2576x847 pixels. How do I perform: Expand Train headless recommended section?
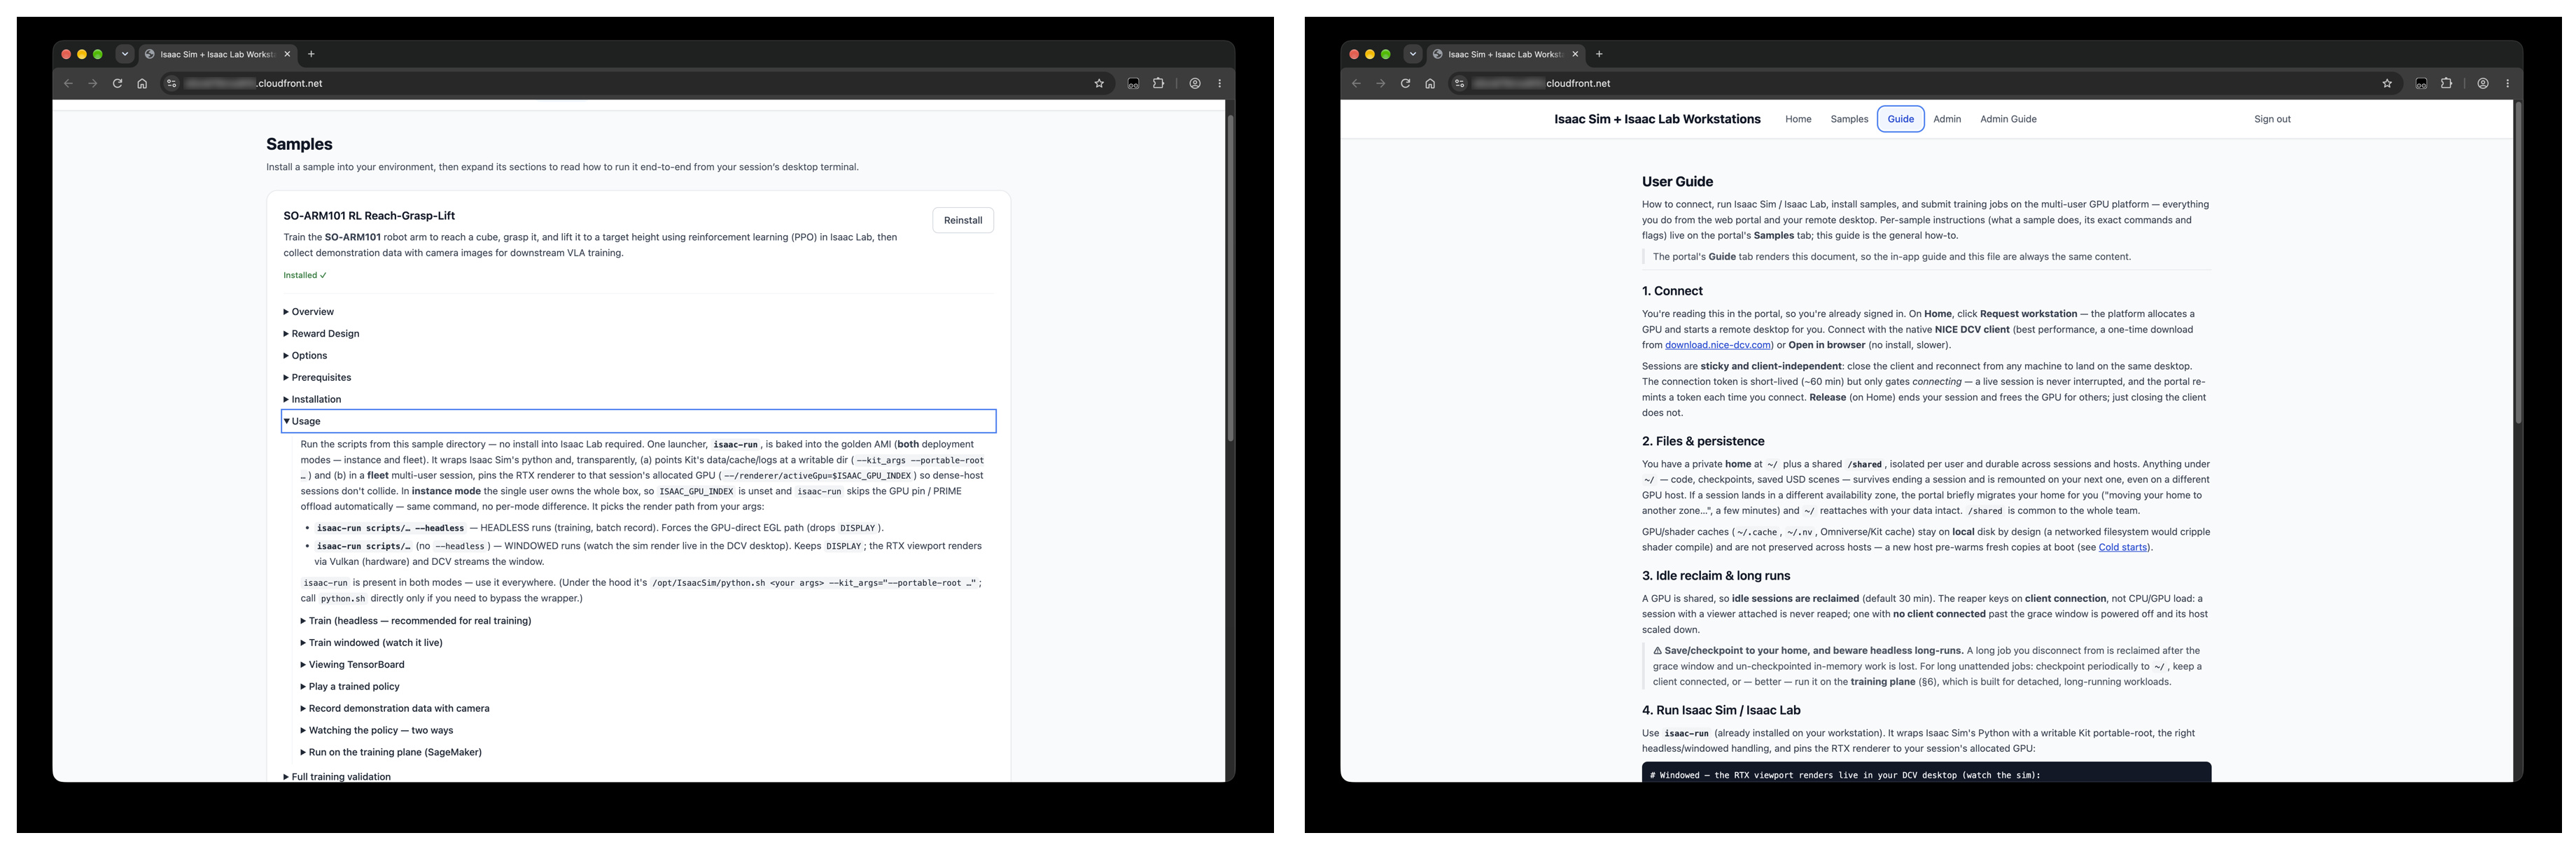point(416,621)
